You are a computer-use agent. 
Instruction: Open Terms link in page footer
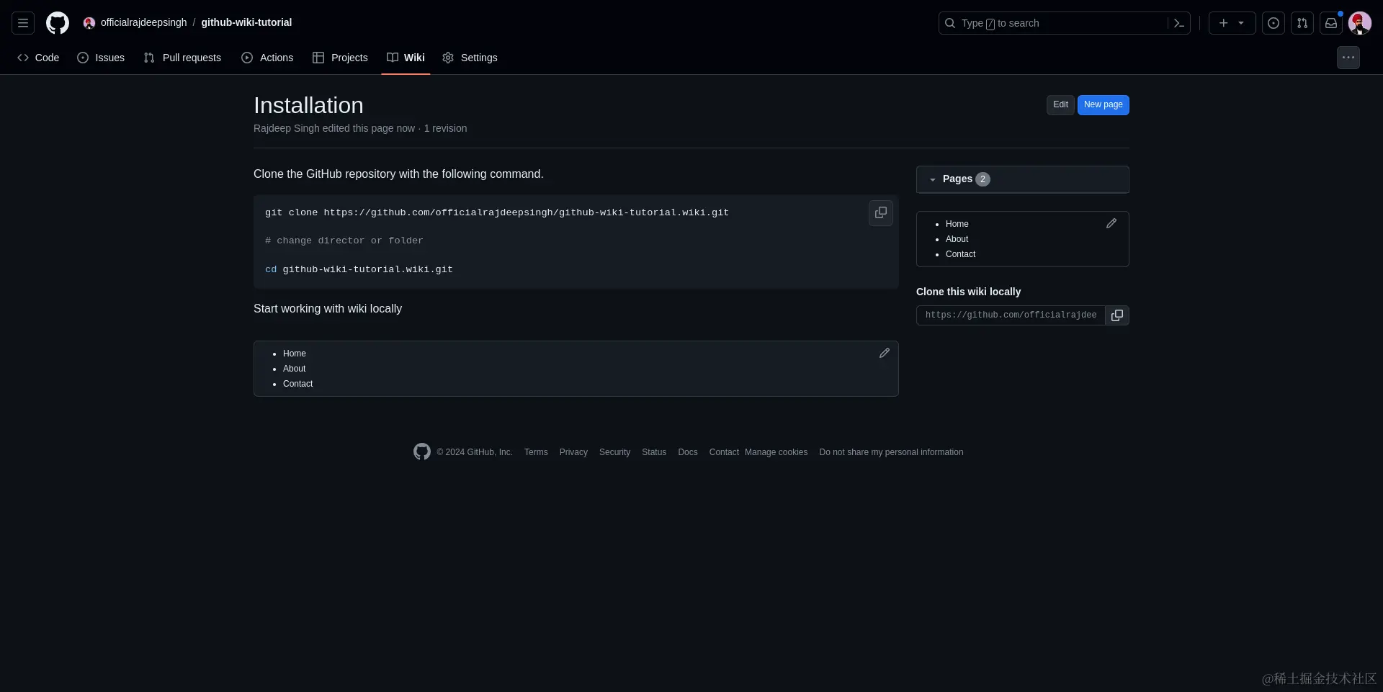(536, 452)
